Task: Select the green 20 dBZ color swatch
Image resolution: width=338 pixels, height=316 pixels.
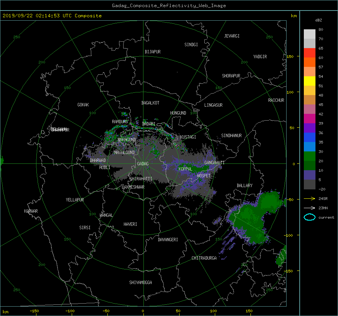Action: pos(309,156)
